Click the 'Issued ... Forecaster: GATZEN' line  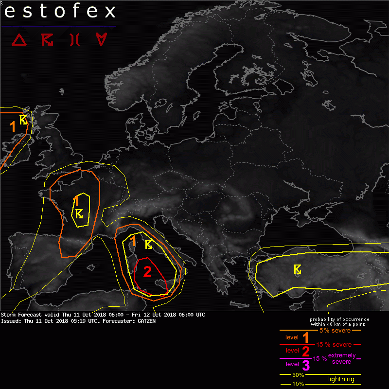tap(78, 321)
